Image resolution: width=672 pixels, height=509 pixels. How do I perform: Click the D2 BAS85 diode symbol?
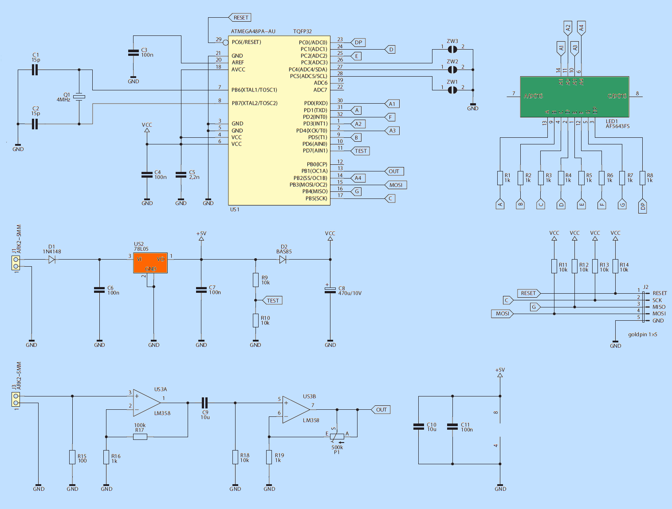pyautogui.click(x=283, y=260)
